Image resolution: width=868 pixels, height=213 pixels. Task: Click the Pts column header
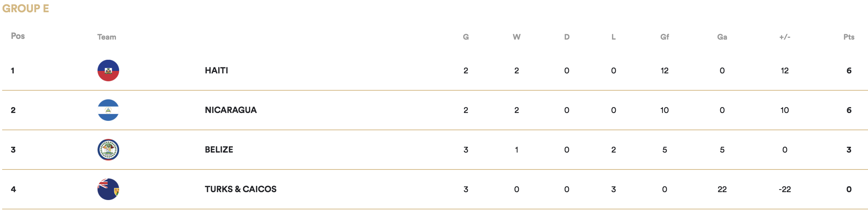pyautogui.click(x=849, y=37)
